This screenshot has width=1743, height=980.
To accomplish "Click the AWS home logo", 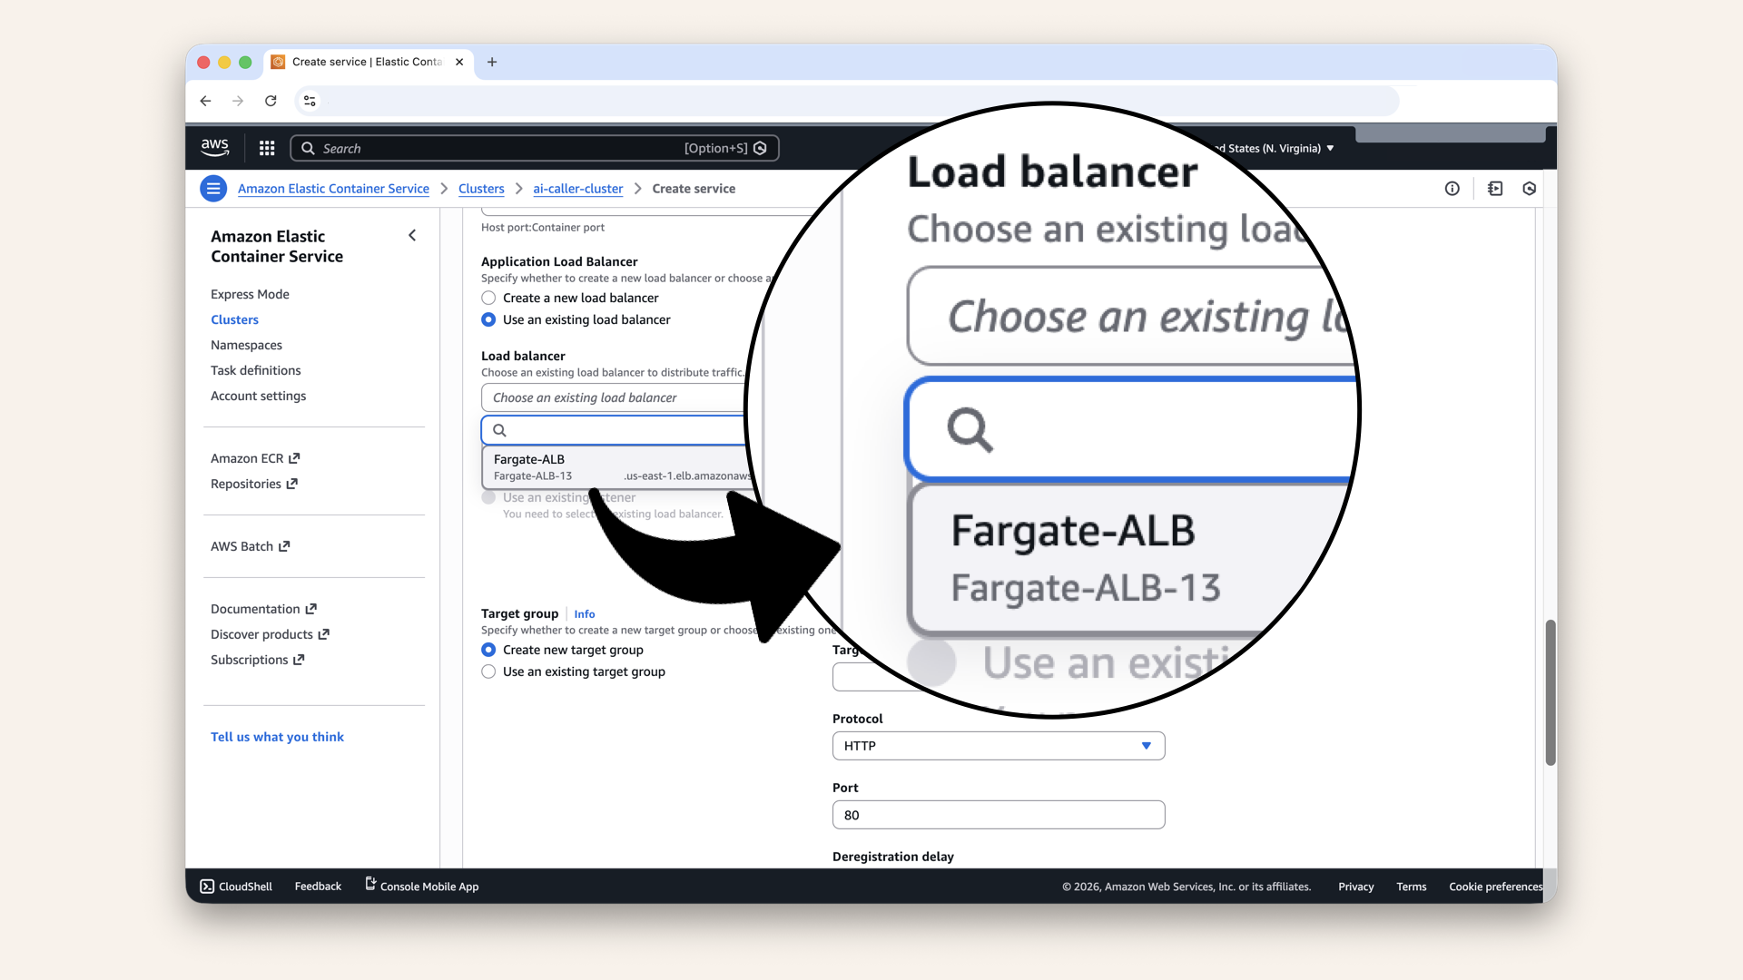I will coord(214,147).
